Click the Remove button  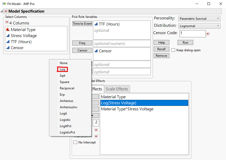click(162, 56)
